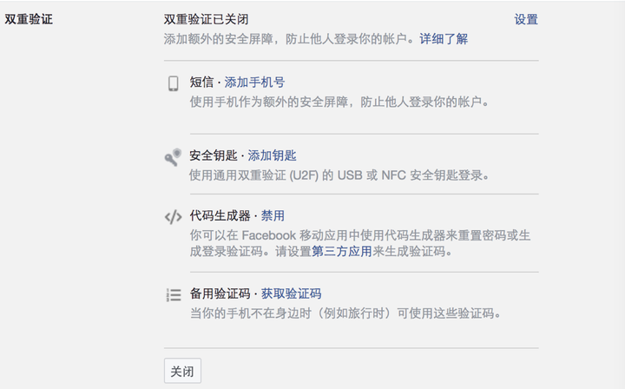Click the phone icon beside 短信

173,83
